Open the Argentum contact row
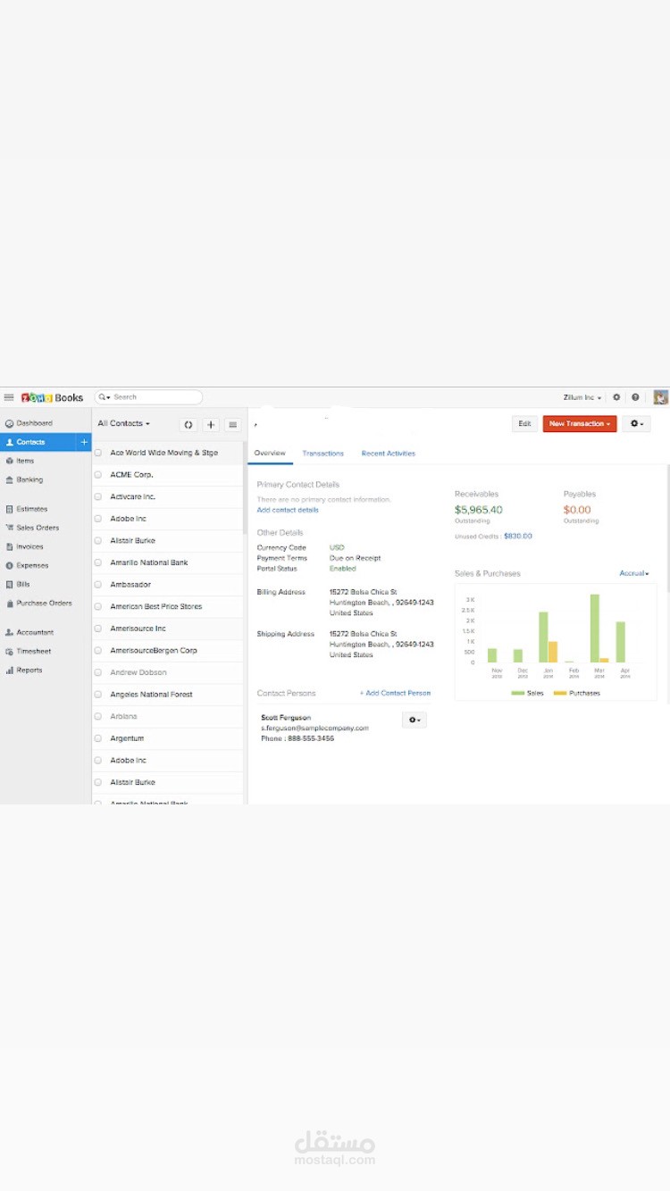The image size is (670, 1191). point(168,738)
